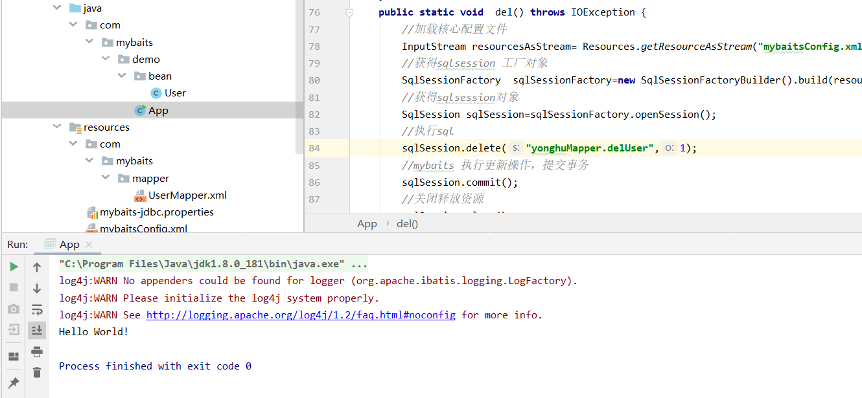Click the Exit icon in Run panel
The image size is (862, 398).
click(x=14, y=330)
